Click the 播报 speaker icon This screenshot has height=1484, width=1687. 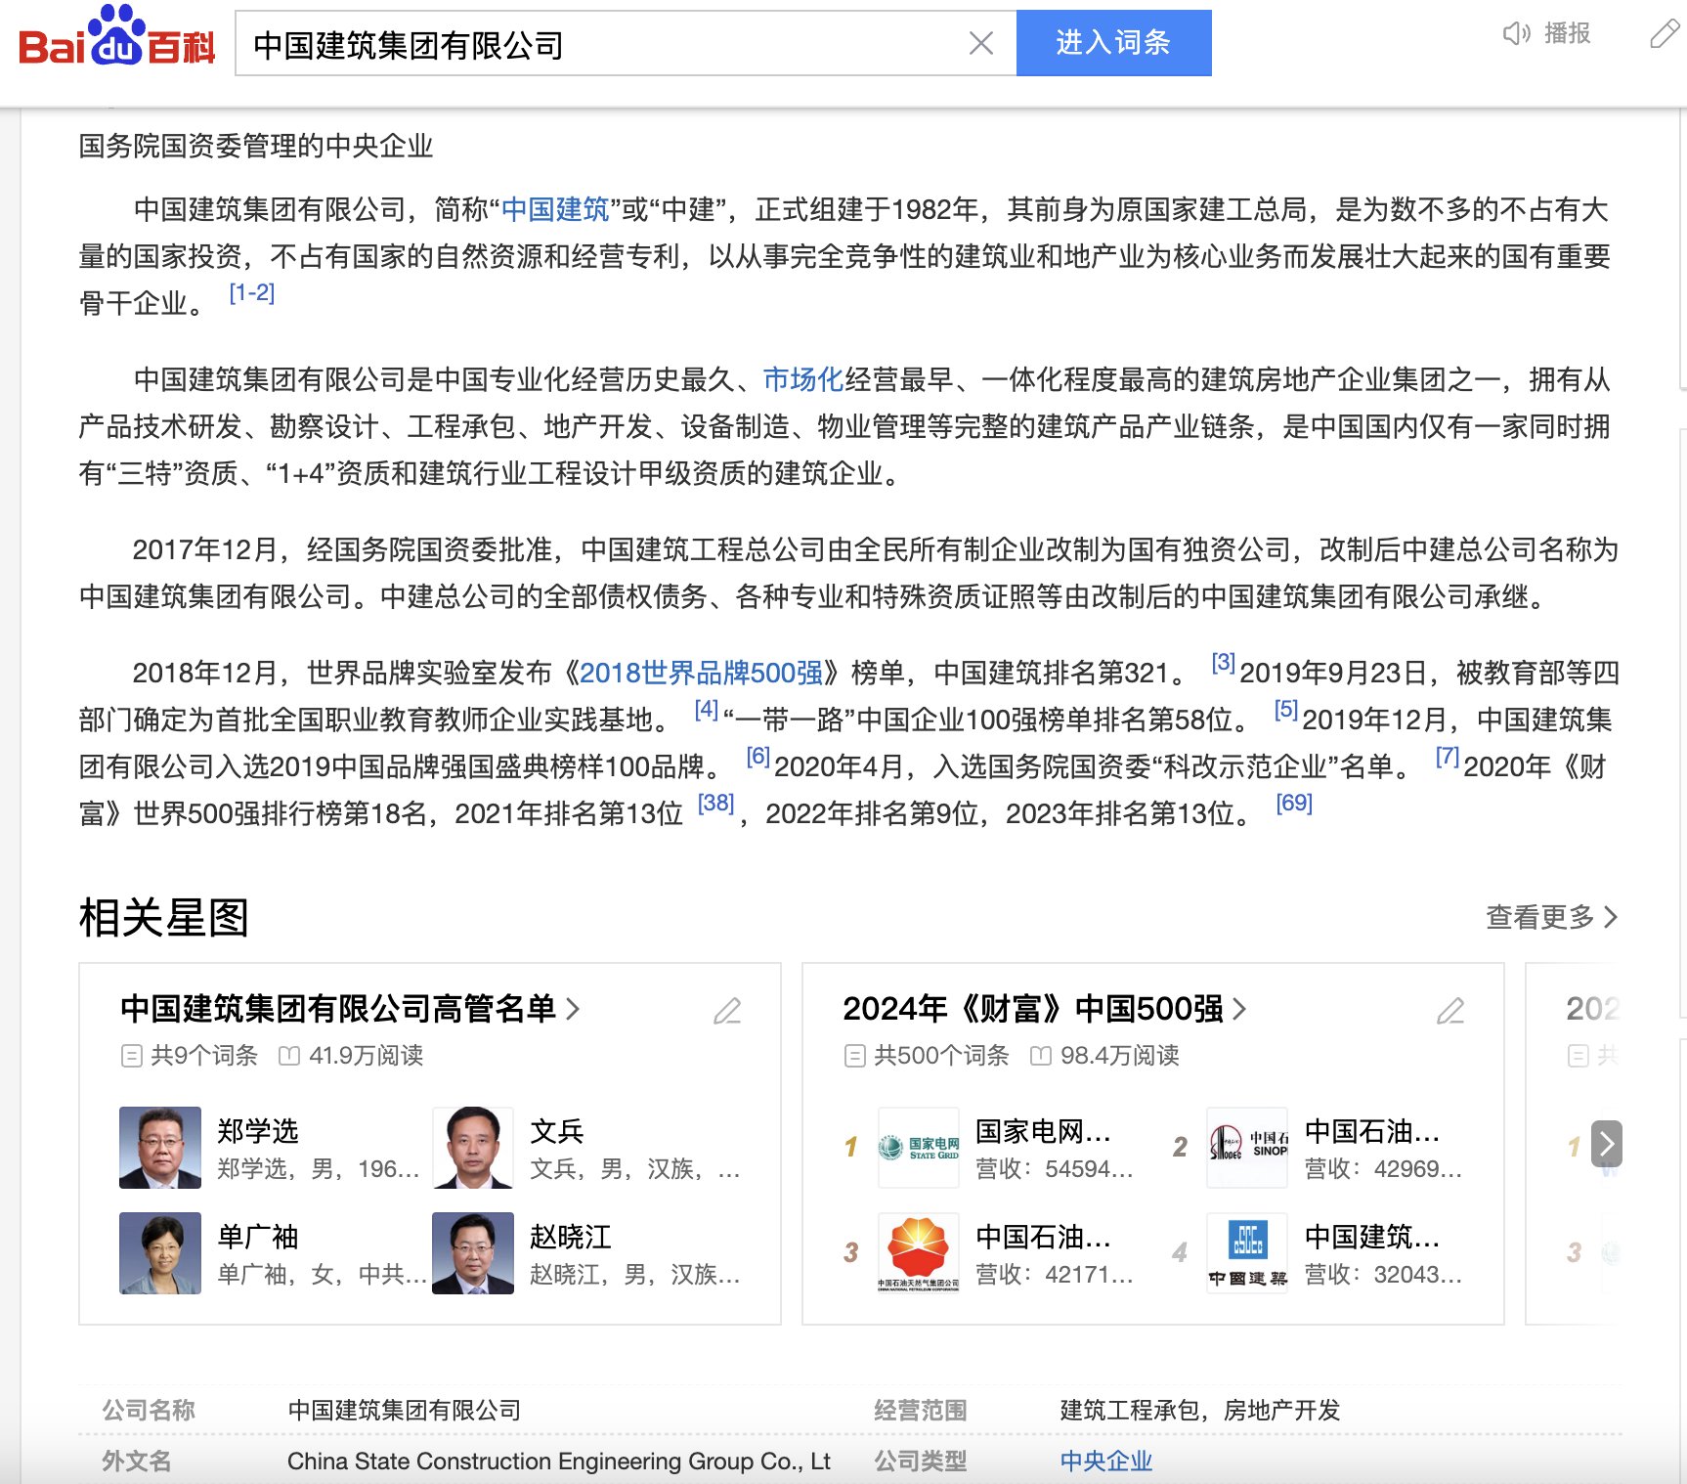point(1516,34)
